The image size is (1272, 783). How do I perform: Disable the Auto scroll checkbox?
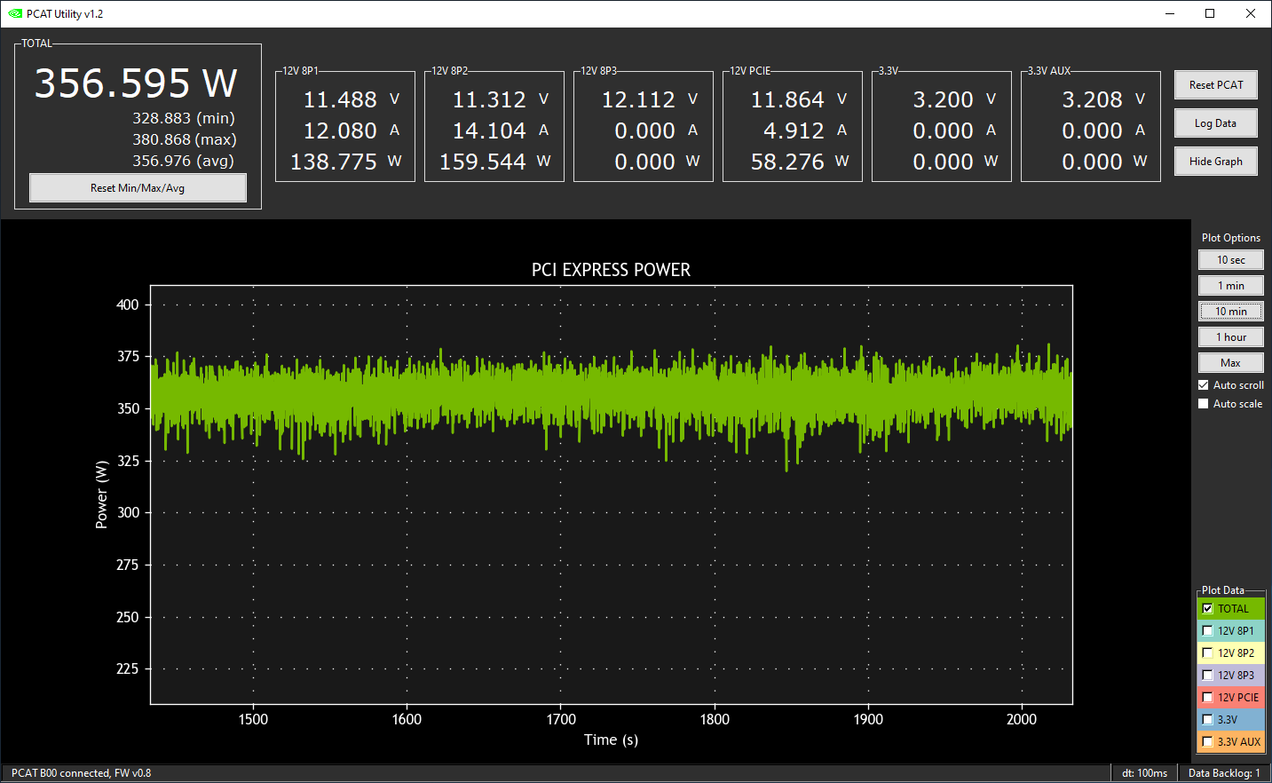[x=1204, y=385]
